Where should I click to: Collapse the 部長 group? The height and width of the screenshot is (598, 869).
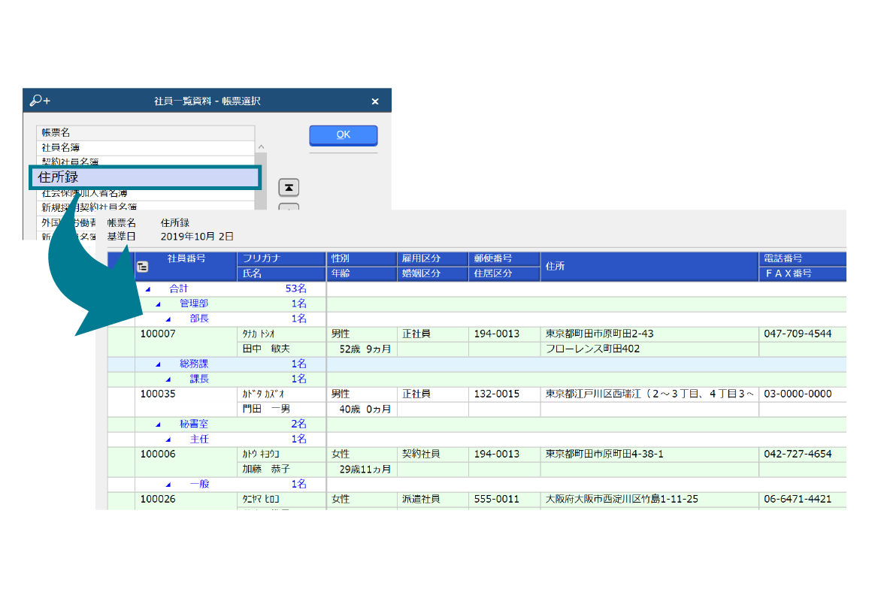tap(168, 319)
